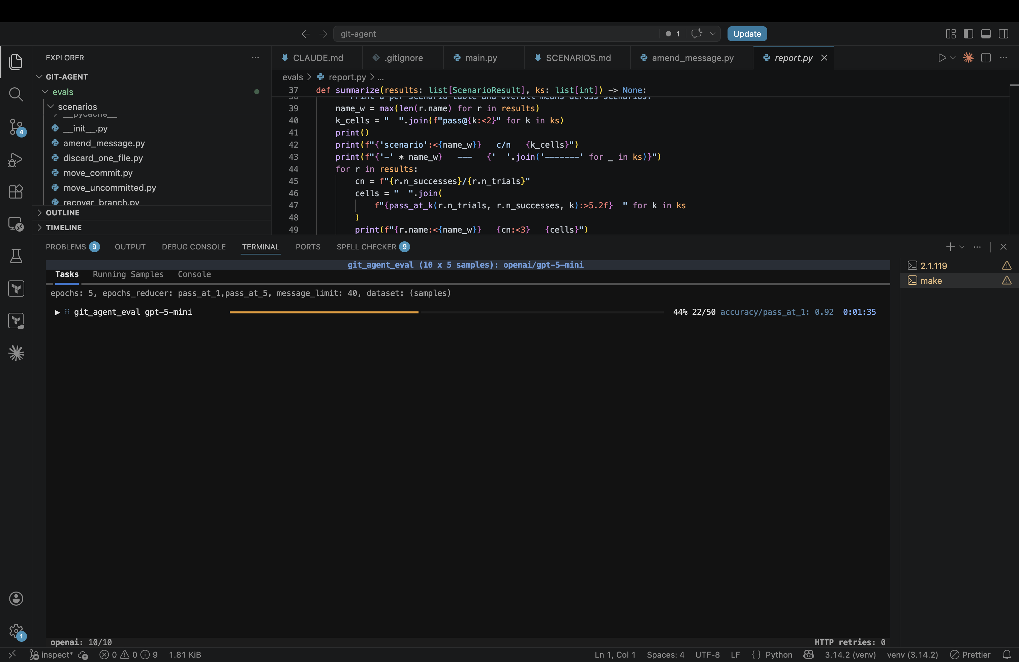
Task: Open the Explorer view in activity bar
Action: (16, 62)
